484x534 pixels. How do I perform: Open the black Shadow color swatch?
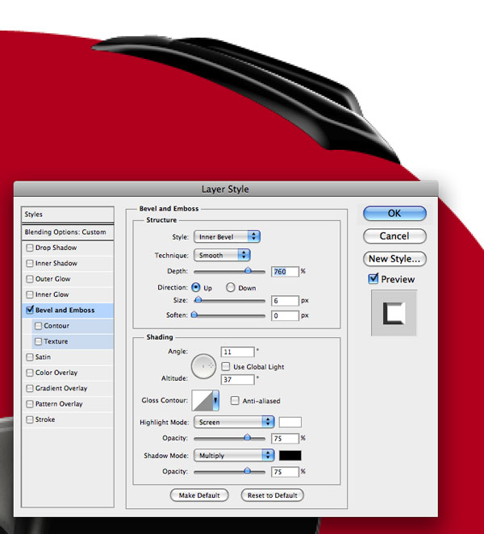click(x=290, y=456)
